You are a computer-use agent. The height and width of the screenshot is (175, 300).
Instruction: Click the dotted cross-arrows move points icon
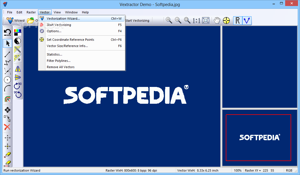click(7, 138)
